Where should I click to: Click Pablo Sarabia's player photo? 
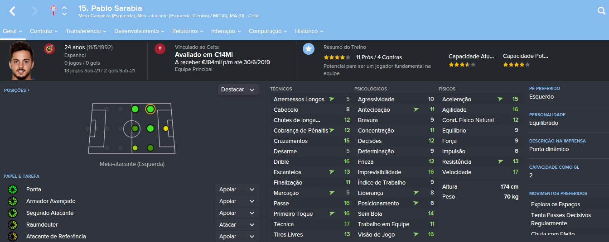tap(21, 60)
